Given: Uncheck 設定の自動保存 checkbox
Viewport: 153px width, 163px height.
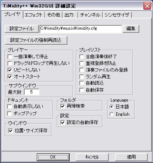Looking at the screenshot, I should (x=63, y=122).
